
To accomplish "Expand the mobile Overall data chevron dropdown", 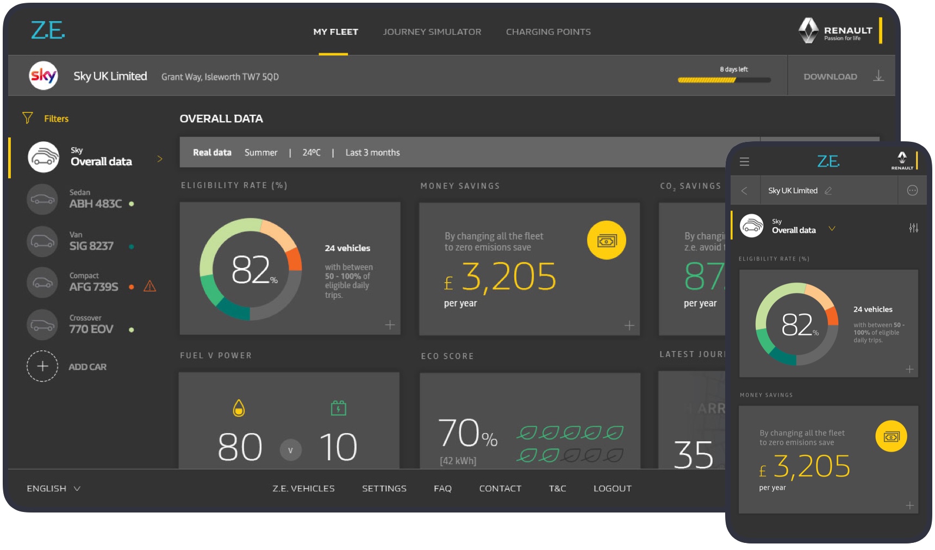I will (x=832, y=228).
